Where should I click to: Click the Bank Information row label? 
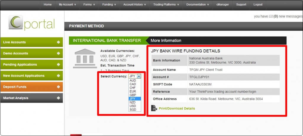tap(166, 61)
